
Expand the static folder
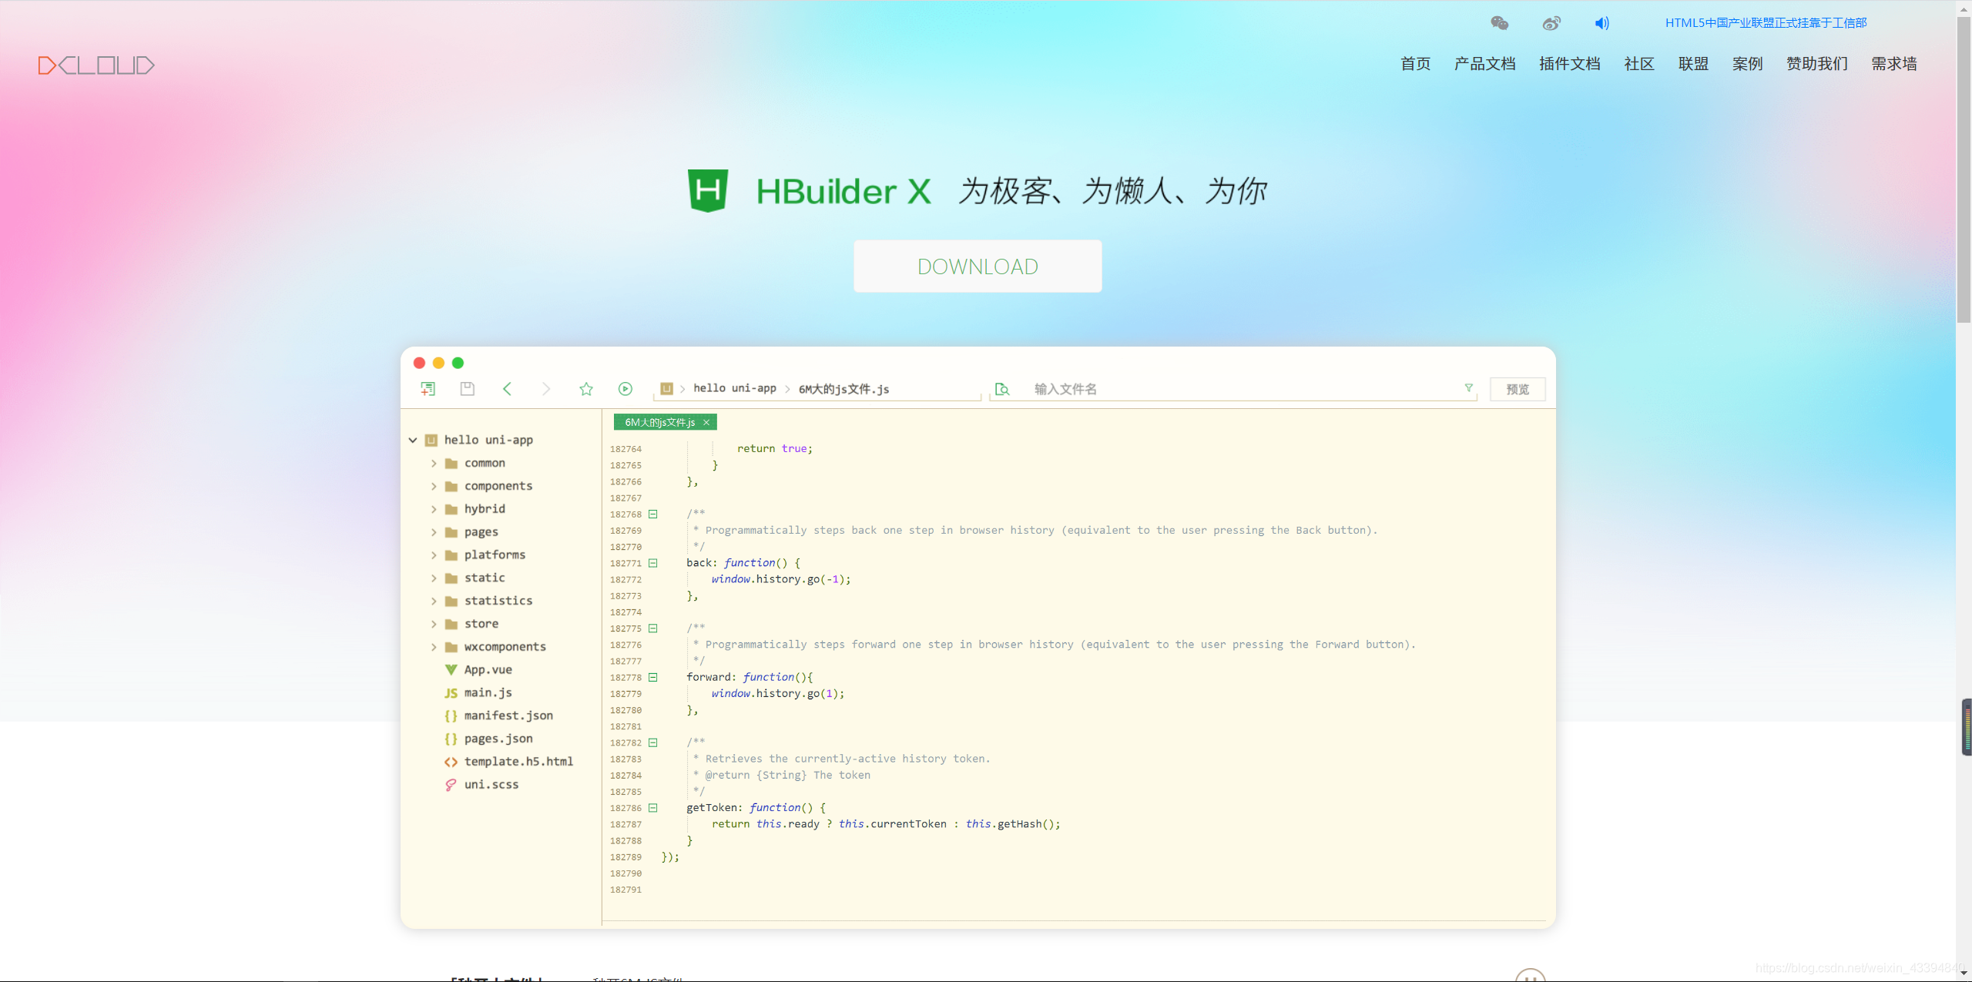pyautogui.click(x=434, y=578)
